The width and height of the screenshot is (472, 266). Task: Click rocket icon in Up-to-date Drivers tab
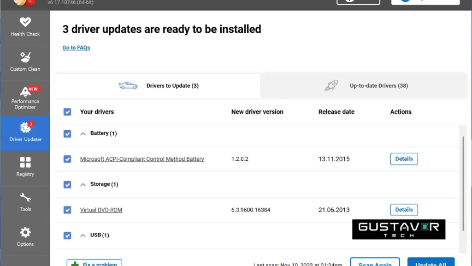coord(331,85)
